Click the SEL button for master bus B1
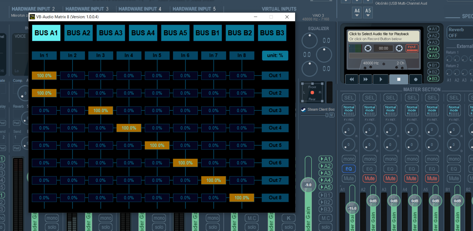The image size is (473, 231). (454, 98)
